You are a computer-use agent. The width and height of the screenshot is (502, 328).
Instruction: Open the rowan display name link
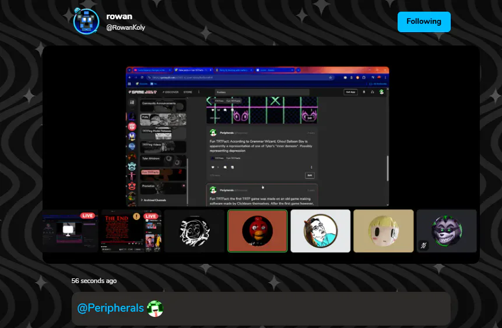pyautogui.click(x=119, y=16)
